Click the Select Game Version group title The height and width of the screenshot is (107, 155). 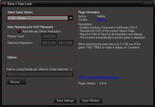coord(20,12)
